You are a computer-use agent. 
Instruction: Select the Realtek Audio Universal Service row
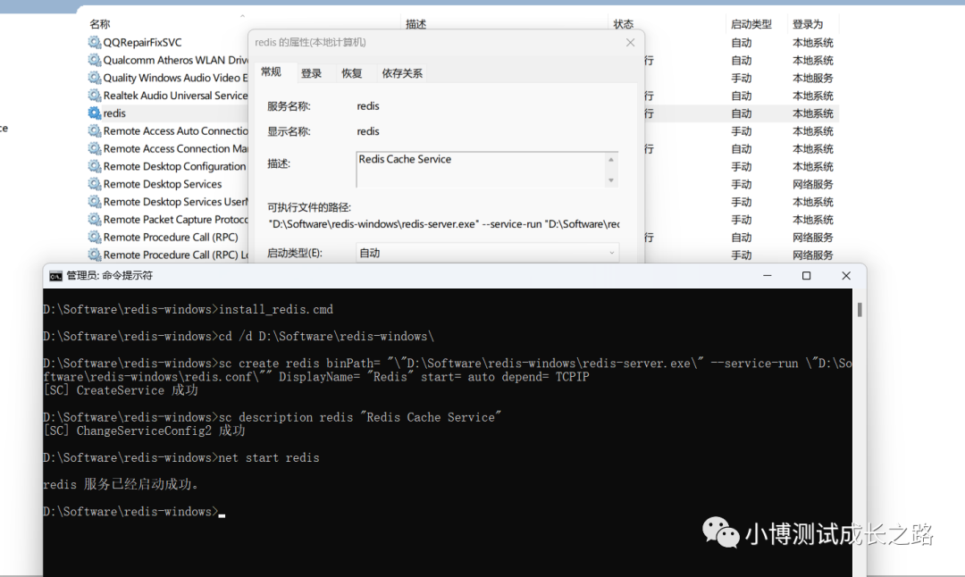tap(175, 96)
